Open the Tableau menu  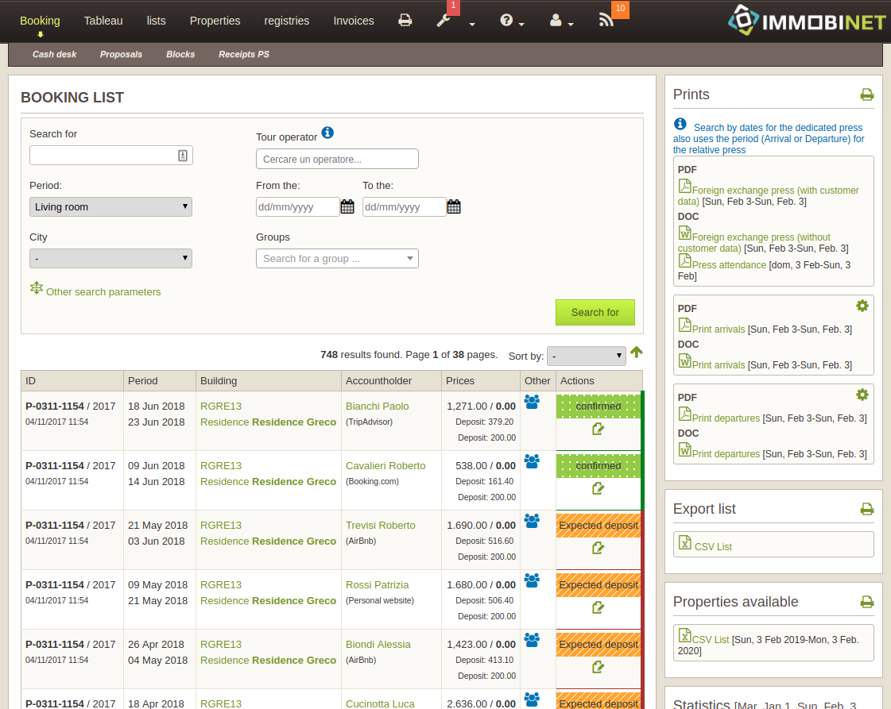click(103, 21)
